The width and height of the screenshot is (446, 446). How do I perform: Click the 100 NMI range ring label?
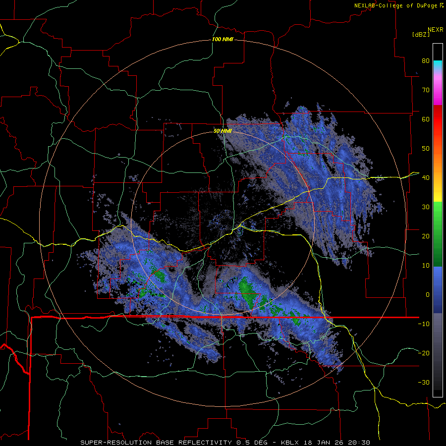[x=223, y=39]
